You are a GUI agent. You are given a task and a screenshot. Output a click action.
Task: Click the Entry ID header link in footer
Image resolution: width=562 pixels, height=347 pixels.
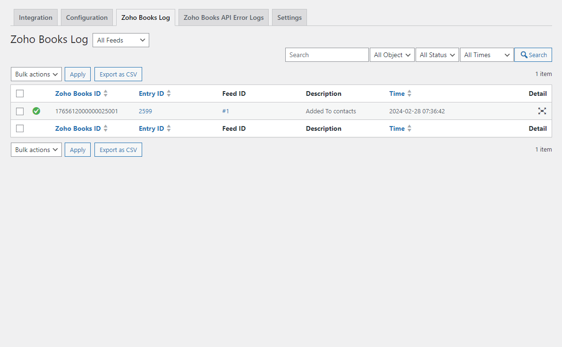(151, 128)
